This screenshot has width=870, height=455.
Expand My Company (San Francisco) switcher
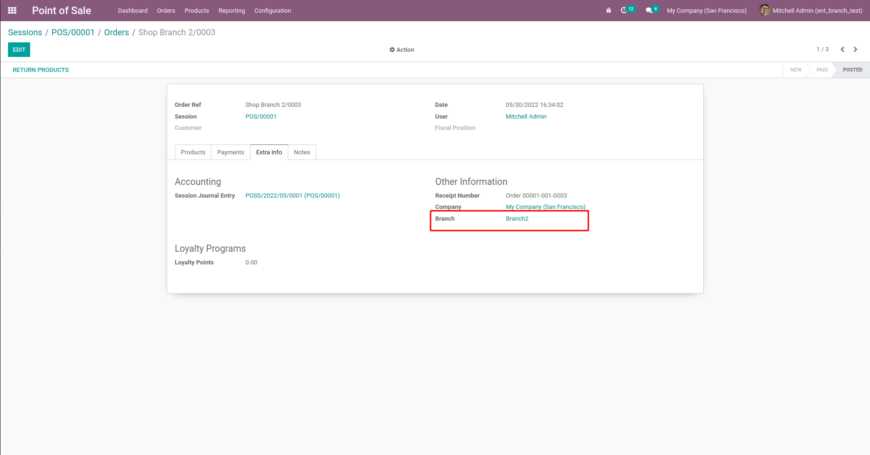coord(707,11)
